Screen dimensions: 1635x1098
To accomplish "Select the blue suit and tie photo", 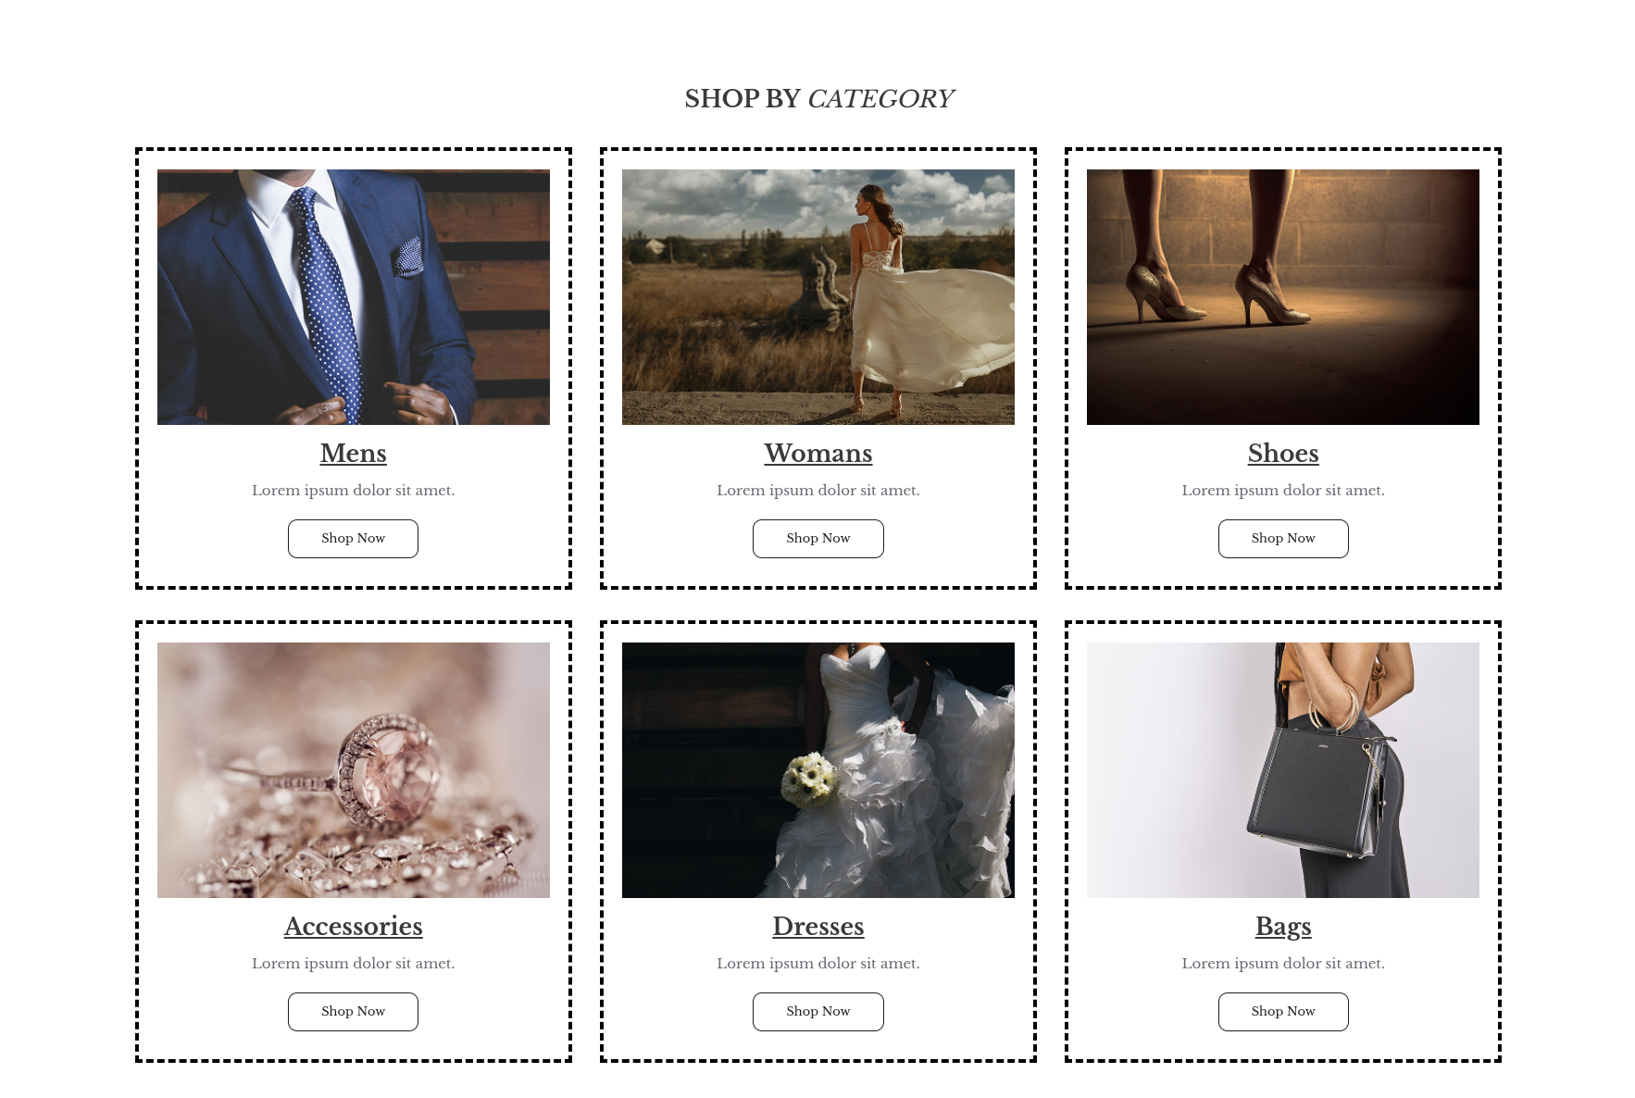I will coord(354,297).
